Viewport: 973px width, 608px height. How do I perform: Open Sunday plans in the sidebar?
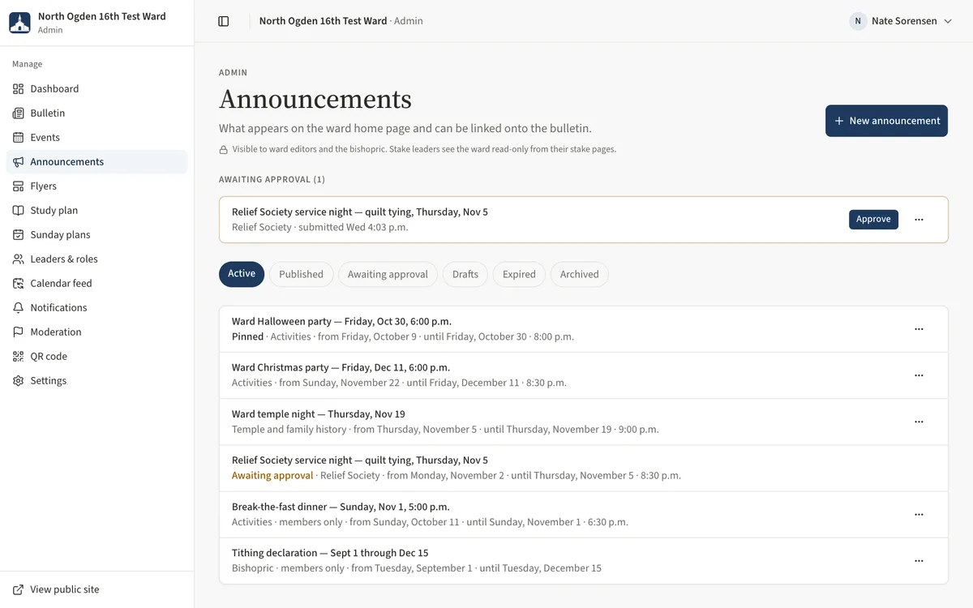(x=96, y=235)
